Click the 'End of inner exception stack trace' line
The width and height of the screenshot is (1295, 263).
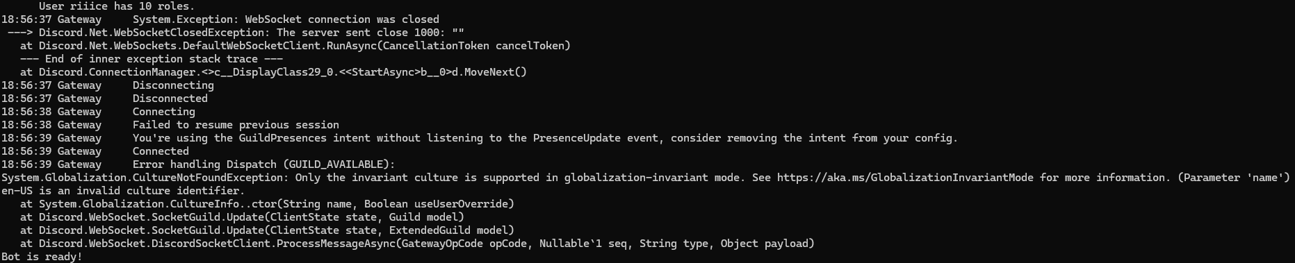[152, 59]
